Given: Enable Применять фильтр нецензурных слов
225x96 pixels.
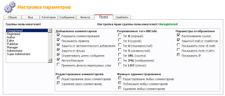Looking at the screenshot, I should click(58, 65).
